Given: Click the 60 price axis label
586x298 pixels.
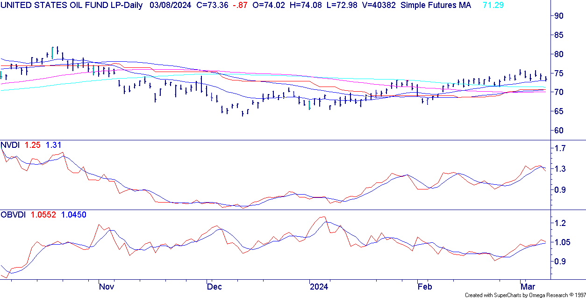Looking at the screenshot, I should point(559,130).
